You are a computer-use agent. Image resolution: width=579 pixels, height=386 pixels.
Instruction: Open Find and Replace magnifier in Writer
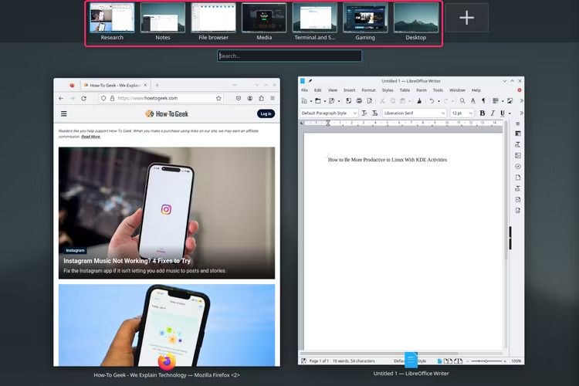(462, 100)
